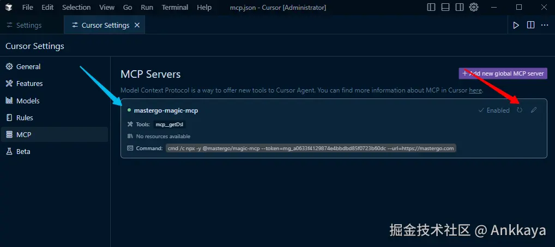The height and width of the screenshot is (247, 555).
Task: Click the No resources available text
Action: (x=163, y=137)
